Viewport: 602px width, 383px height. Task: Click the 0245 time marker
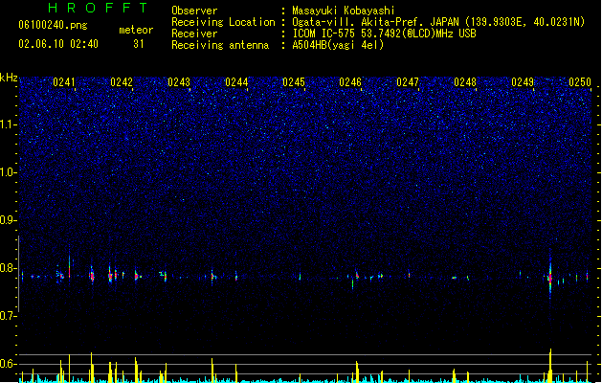[x=293, y=82]
